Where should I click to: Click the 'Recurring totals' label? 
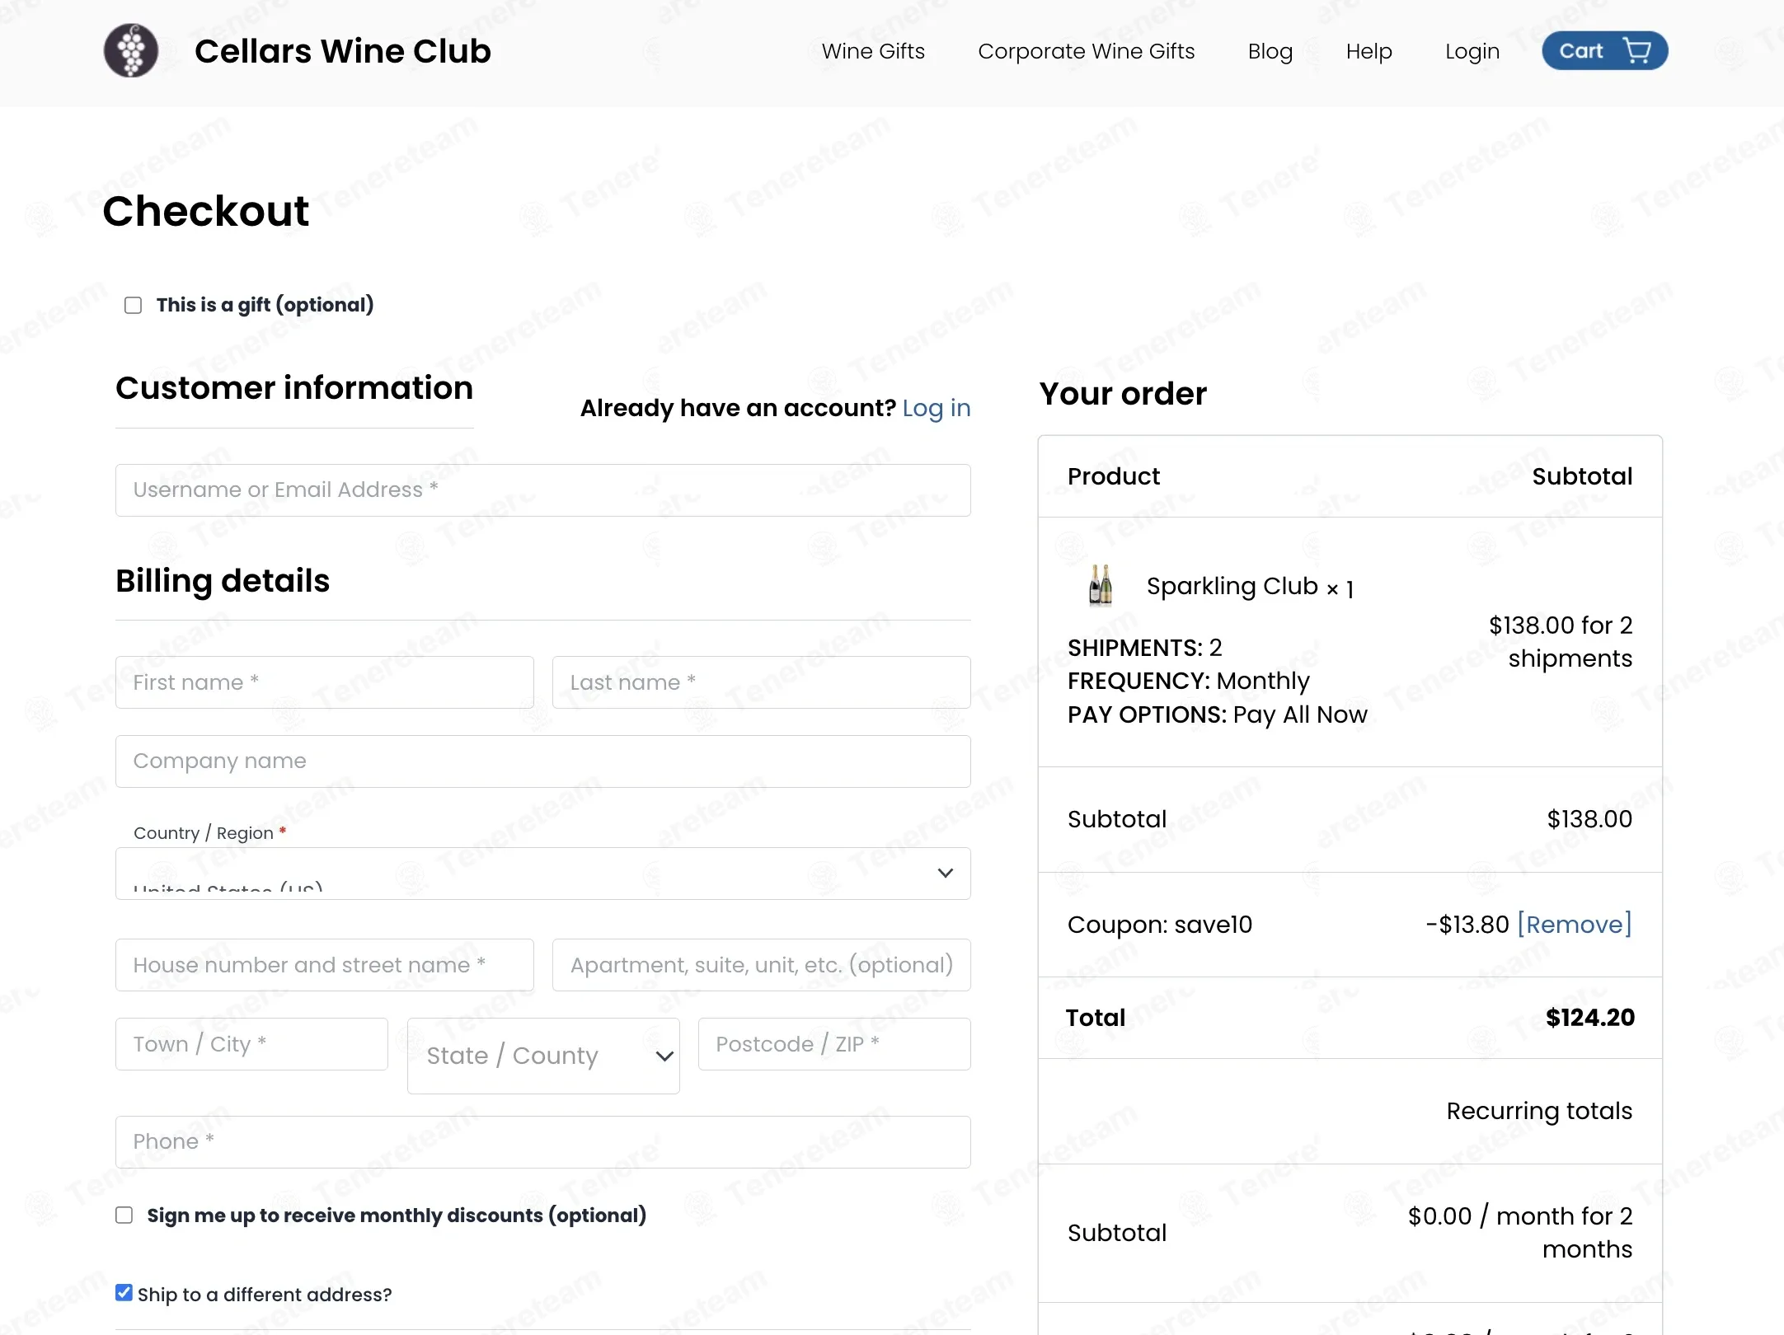pos(1539,1111)
